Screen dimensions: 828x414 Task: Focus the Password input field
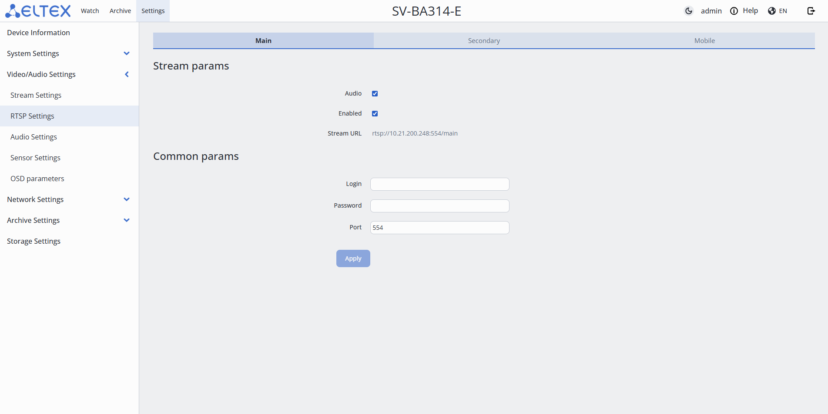tap(439, 206)
